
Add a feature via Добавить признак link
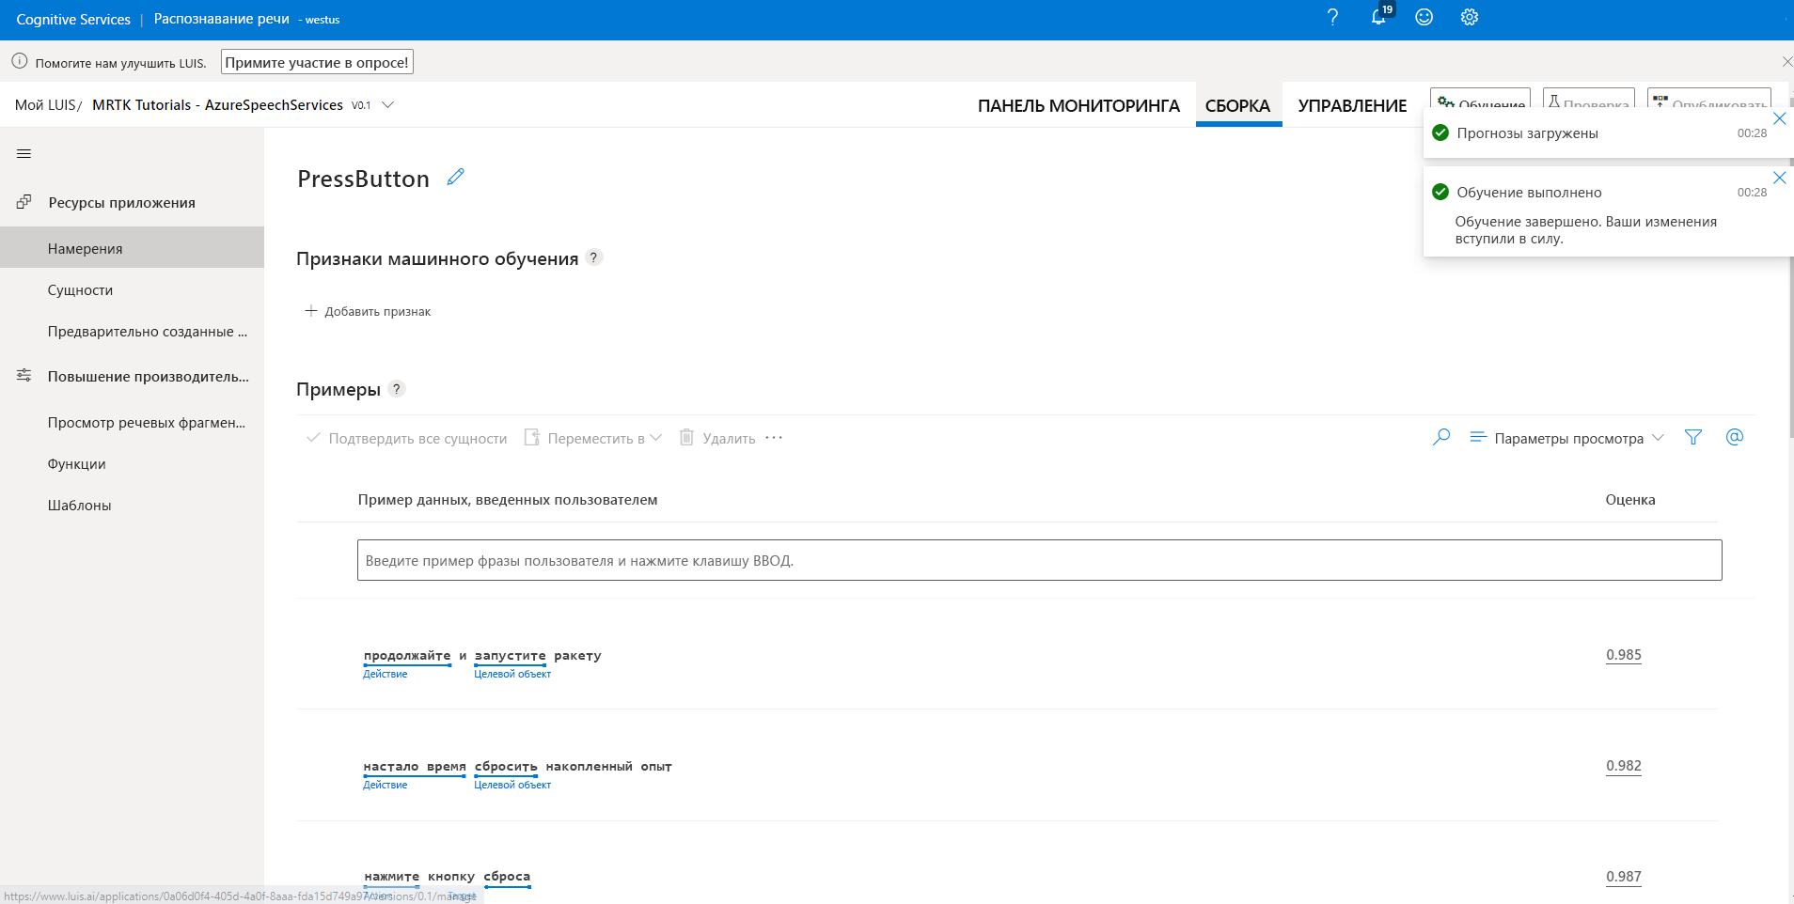[368, 310]
